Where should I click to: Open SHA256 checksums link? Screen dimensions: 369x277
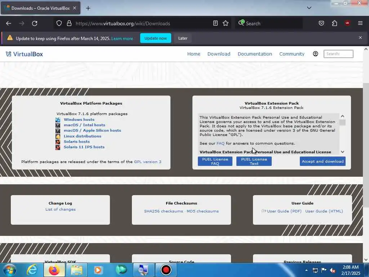(164, 211)
